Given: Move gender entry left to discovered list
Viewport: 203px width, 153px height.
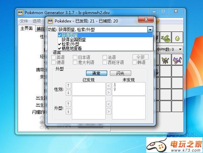Looking at the screenshot, I should [x=109, y=86].
